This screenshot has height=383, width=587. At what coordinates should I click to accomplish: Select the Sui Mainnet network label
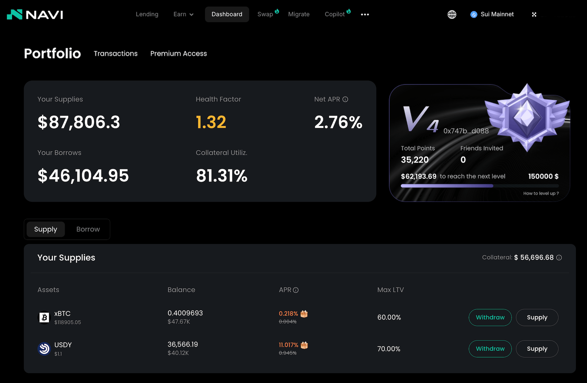[497, 14]
